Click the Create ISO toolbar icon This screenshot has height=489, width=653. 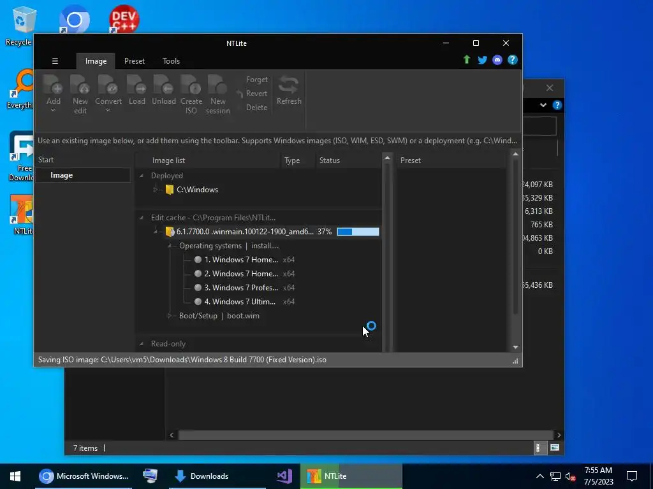point(191,85)
